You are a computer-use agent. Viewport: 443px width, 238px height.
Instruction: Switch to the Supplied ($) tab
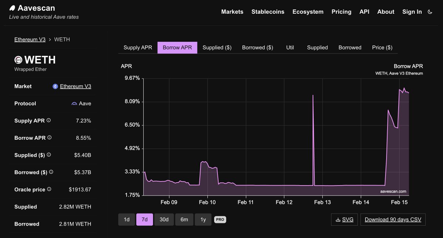217,48
